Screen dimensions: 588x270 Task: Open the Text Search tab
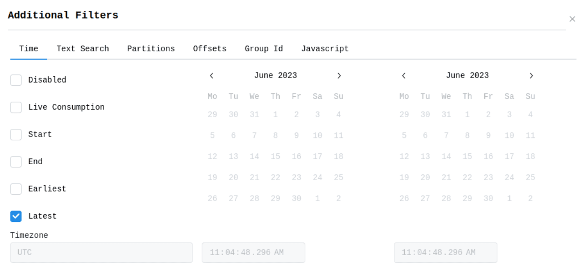click(x=83, y=49)
